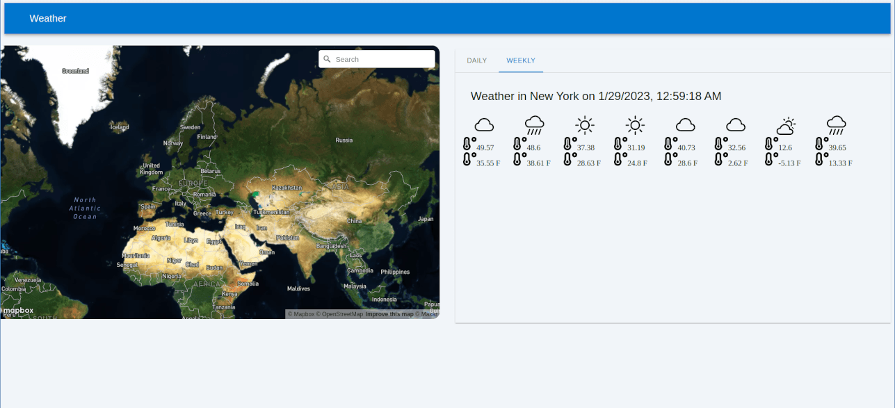Select the partly cloudy icon above 12.6
Viewport: 895px width, 408px height.
786,126
